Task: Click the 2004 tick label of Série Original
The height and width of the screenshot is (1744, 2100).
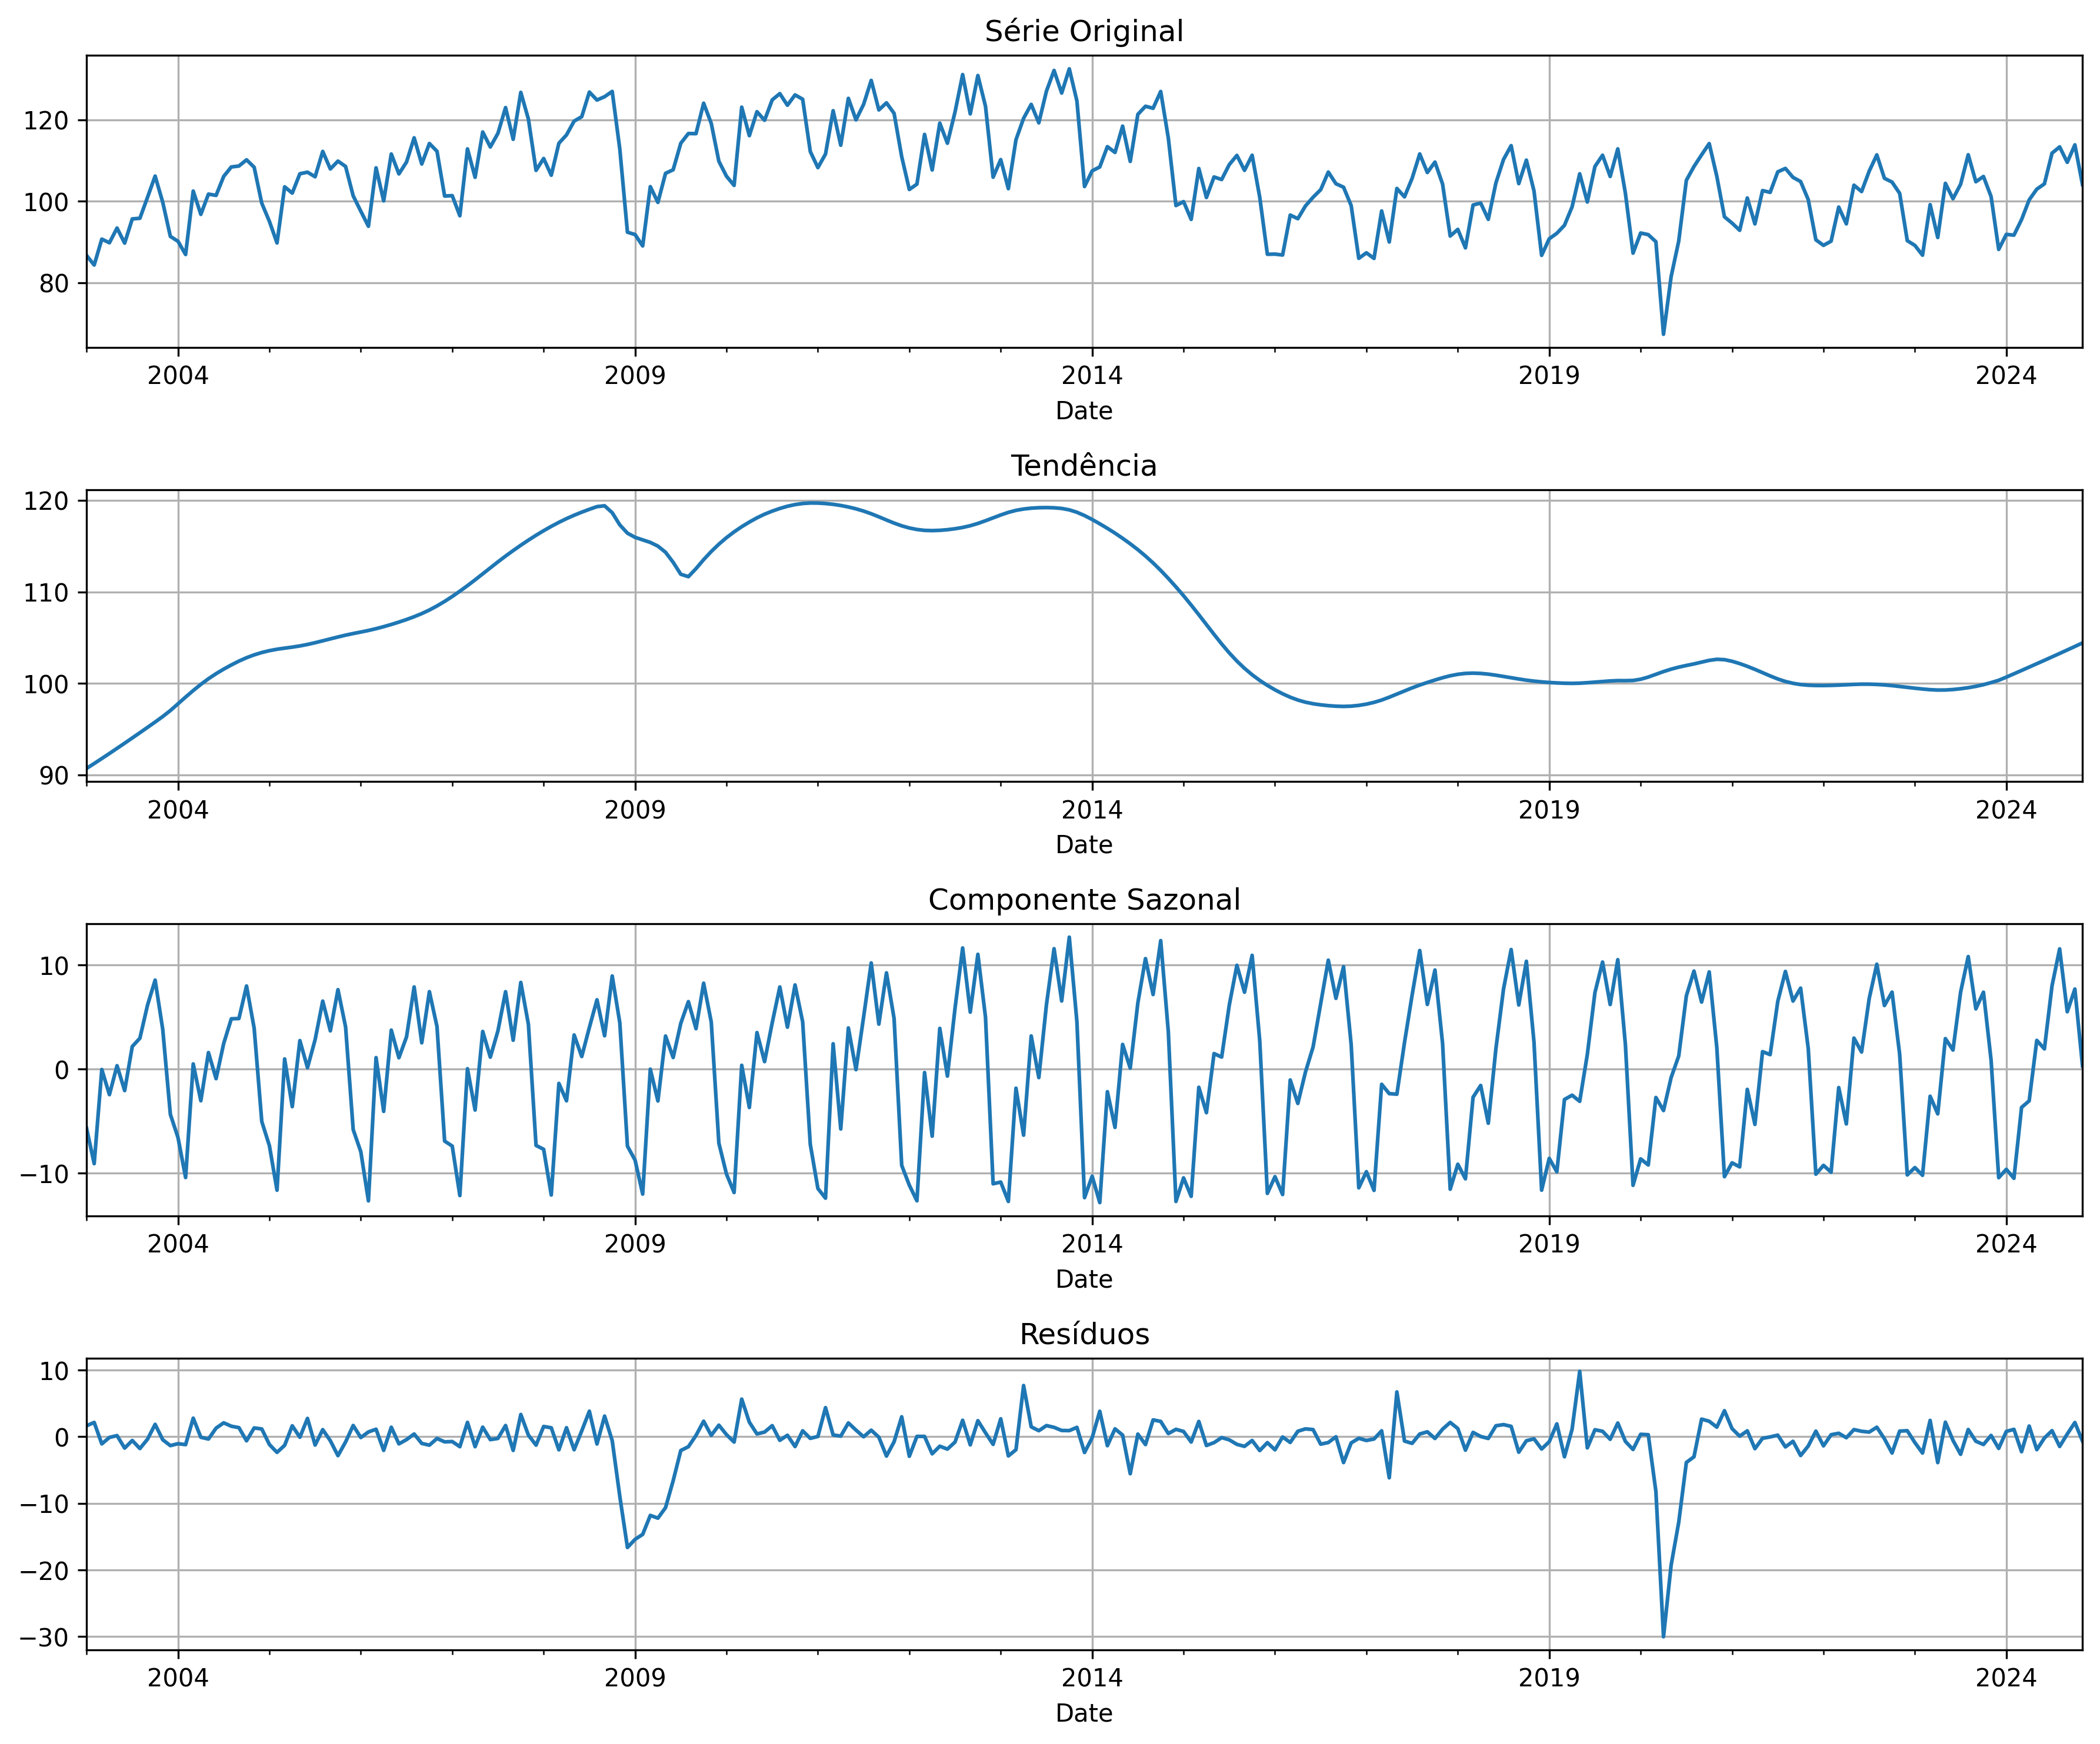Action: point(178,376)
